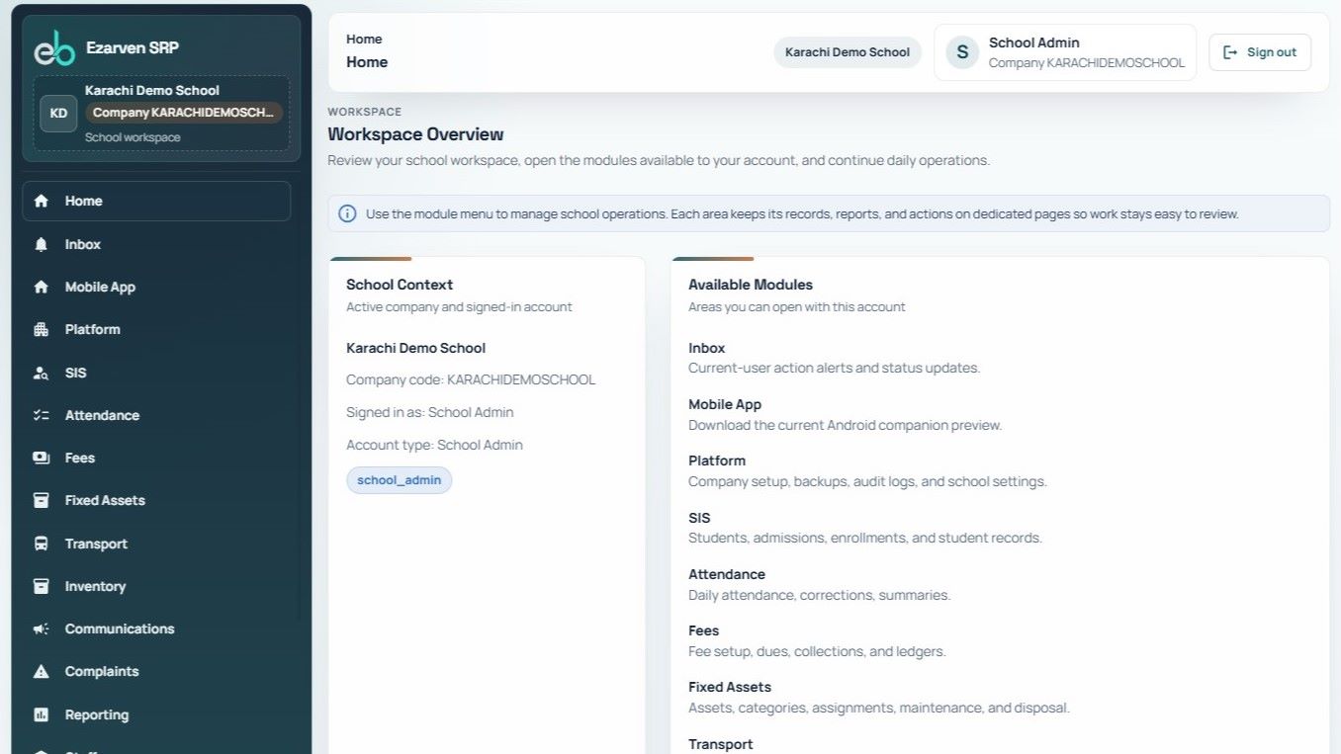Viewport: 1341px width, 754px height.
Task: Click the Attendance checklist icon
Action: click(x=41, y=415)
